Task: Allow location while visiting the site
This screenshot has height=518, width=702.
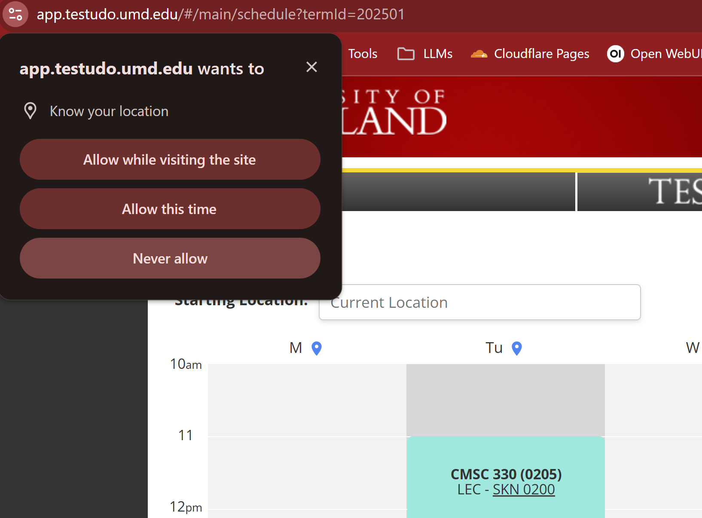Action: (x=170, y=159)
